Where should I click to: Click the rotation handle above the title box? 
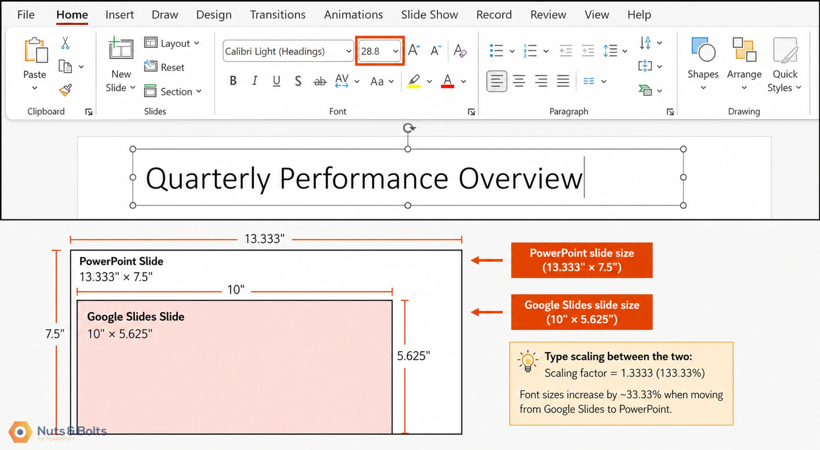pyautogui.click(x=408, y=128)
